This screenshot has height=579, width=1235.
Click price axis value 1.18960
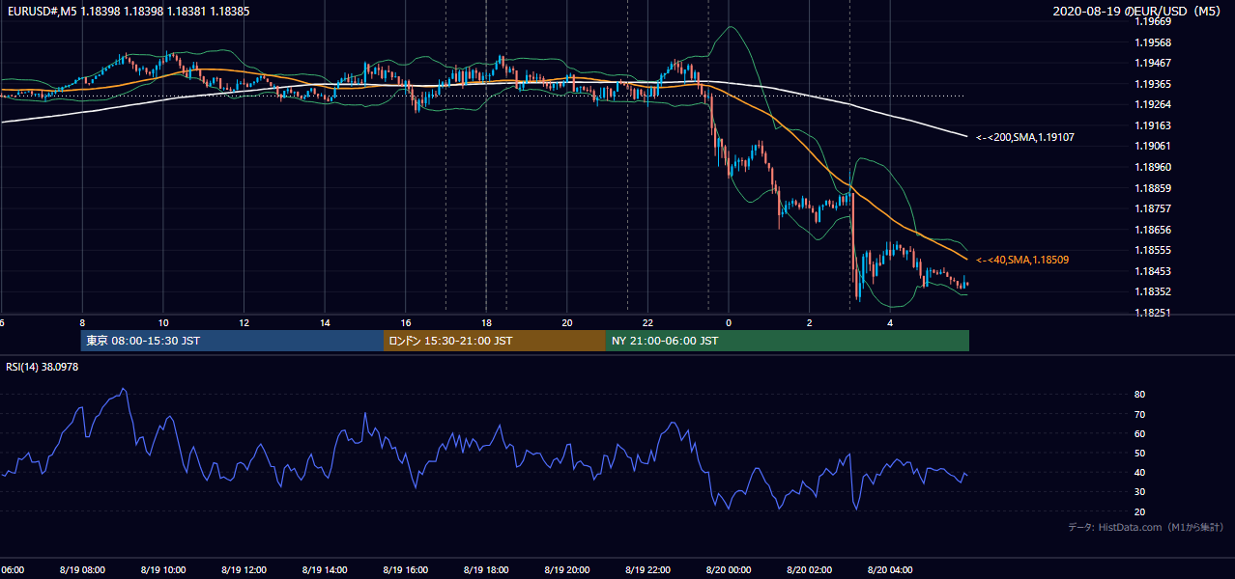1152,167
